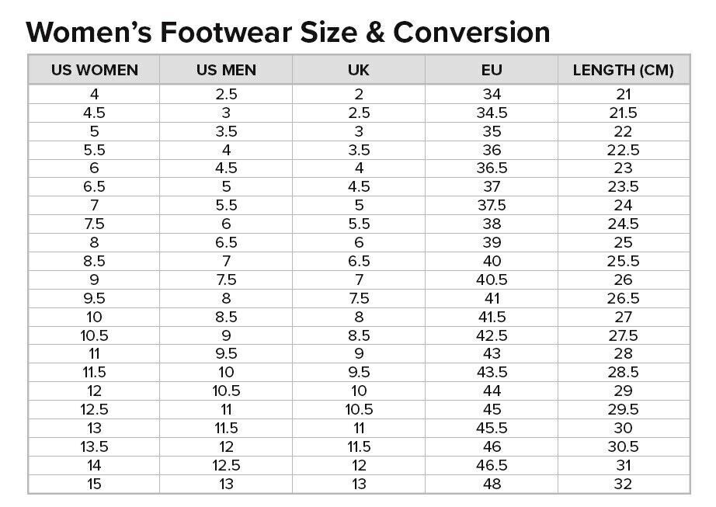The height and width of the screenshot is (507, 716).
Task: Click the US MEN column header
Action: pos(226,70)
